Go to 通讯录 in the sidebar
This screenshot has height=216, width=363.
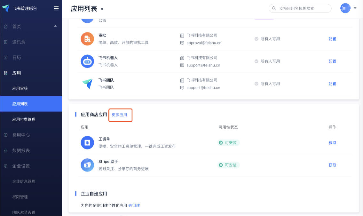click(x=19, y=42)
